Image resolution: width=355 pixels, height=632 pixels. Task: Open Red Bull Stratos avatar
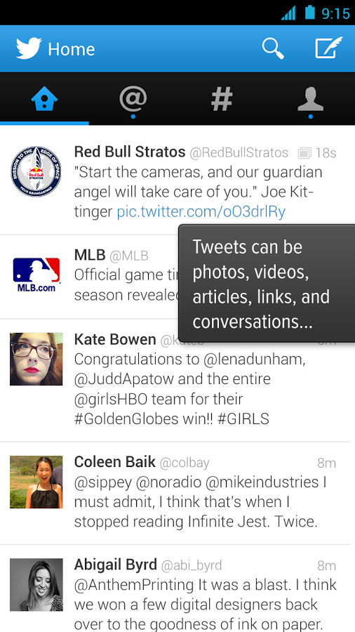36,171
